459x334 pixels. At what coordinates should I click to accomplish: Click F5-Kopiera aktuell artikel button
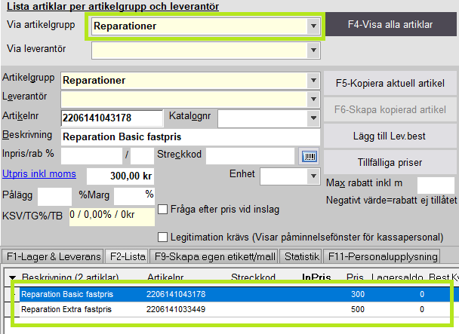pyautogui.click(x=390, y=82)
